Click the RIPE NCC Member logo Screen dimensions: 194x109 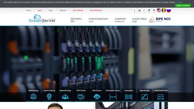[160, 20]
